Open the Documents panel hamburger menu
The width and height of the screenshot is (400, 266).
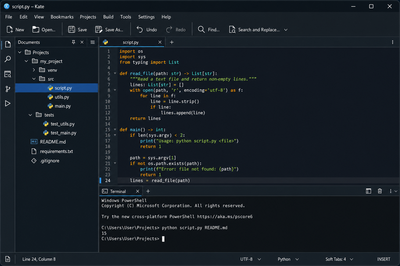click(92, 42)
